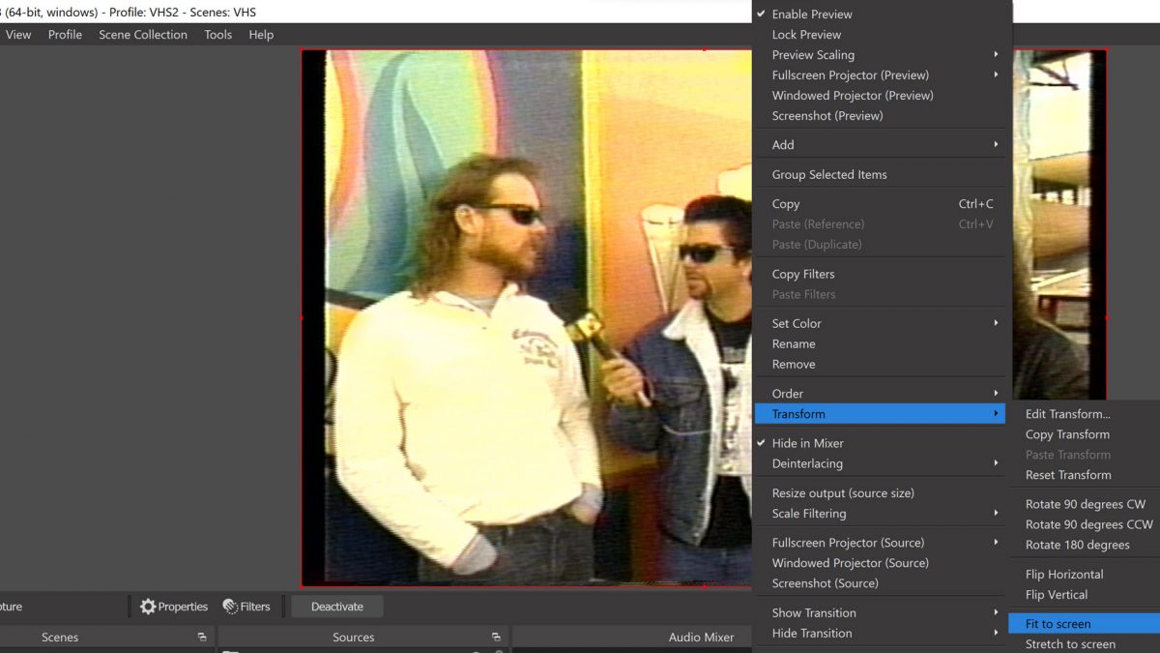Screen dimensions: 1160x653
Task: Pop out the Sources dock panel
Action: click(x=496, y=638)
